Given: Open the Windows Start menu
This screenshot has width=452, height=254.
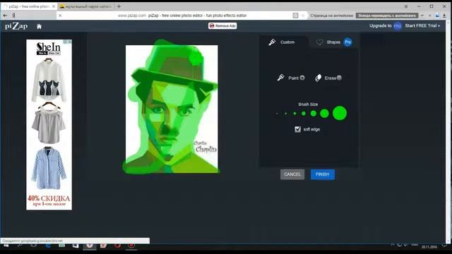Looking at the screenshot, I should tap(6, 246).
